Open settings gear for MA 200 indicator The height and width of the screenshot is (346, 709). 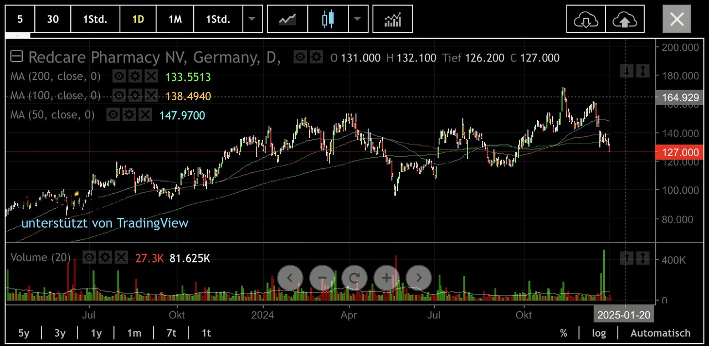pos(135,76)
